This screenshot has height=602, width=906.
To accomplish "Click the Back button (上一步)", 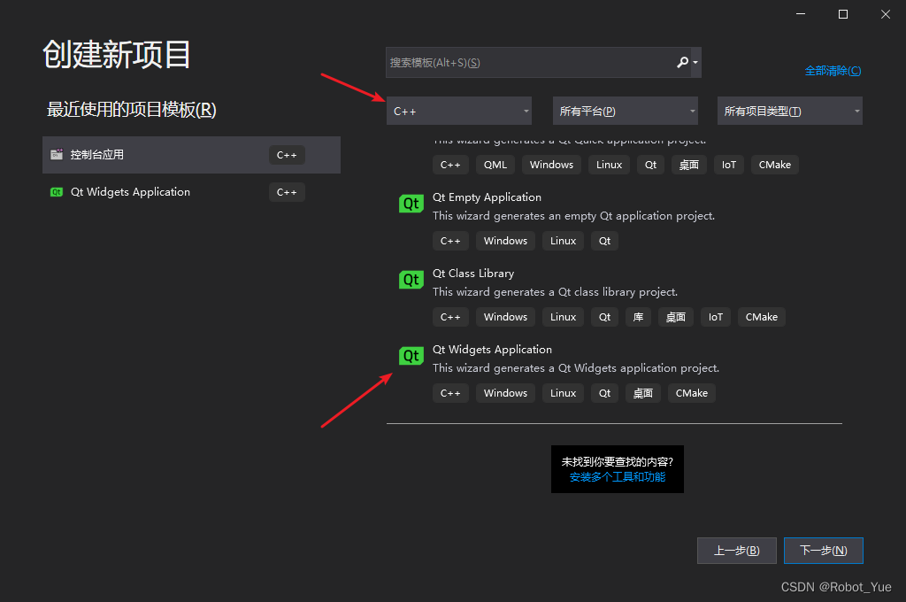I will [737, 551].
